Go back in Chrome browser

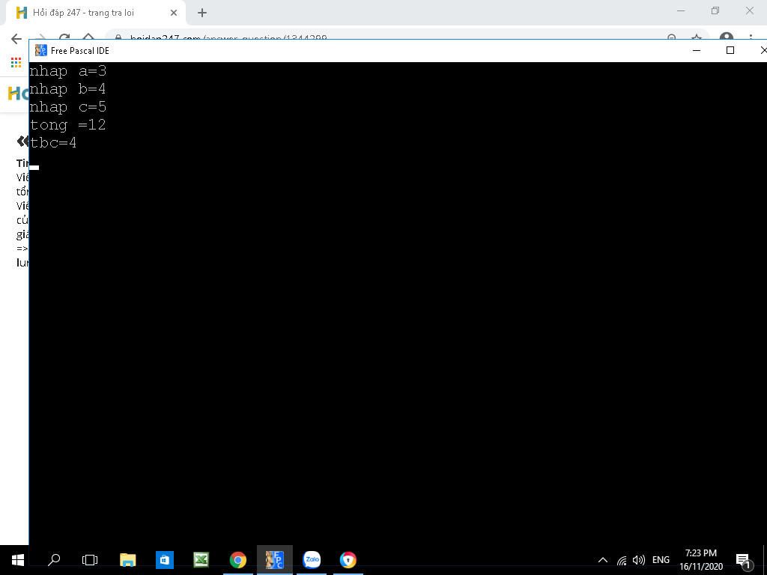point(16,39)
